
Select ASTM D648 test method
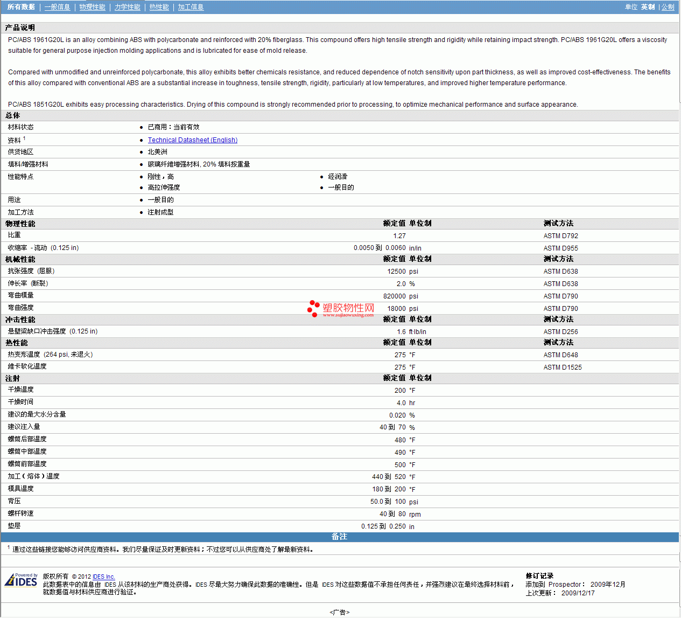pyautogui.click(x=561, y=355)
